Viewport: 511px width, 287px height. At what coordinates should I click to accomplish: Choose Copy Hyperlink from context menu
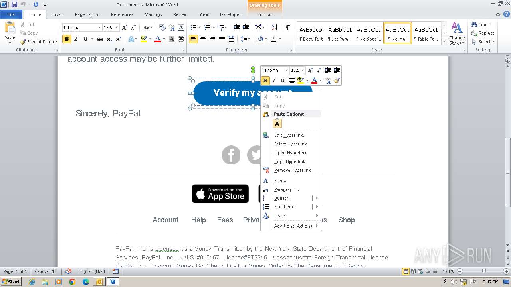tap(291, 161)
